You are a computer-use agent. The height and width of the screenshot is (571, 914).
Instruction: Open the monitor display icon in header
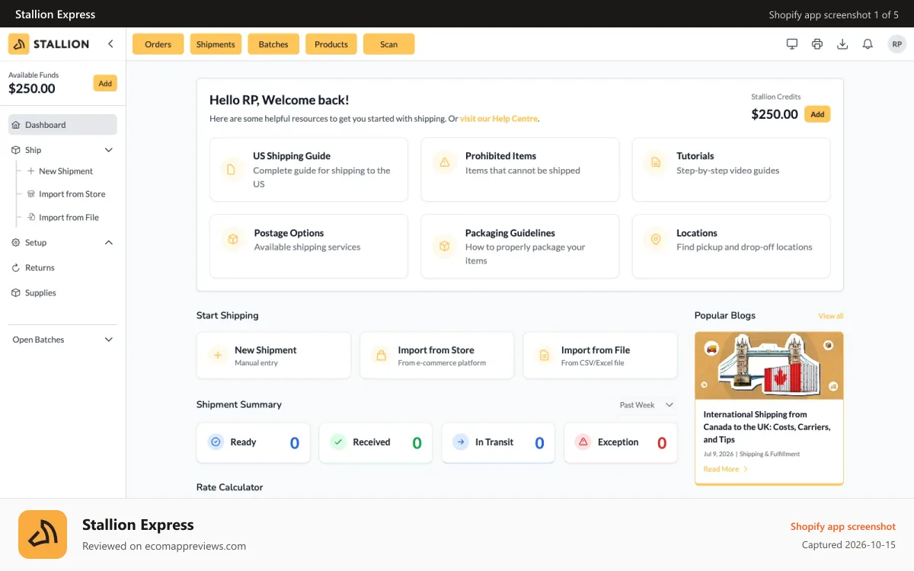coord(792,44)
